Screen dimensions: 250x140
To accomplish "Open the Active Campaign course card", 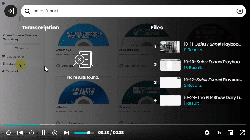I will coord(147,44).
